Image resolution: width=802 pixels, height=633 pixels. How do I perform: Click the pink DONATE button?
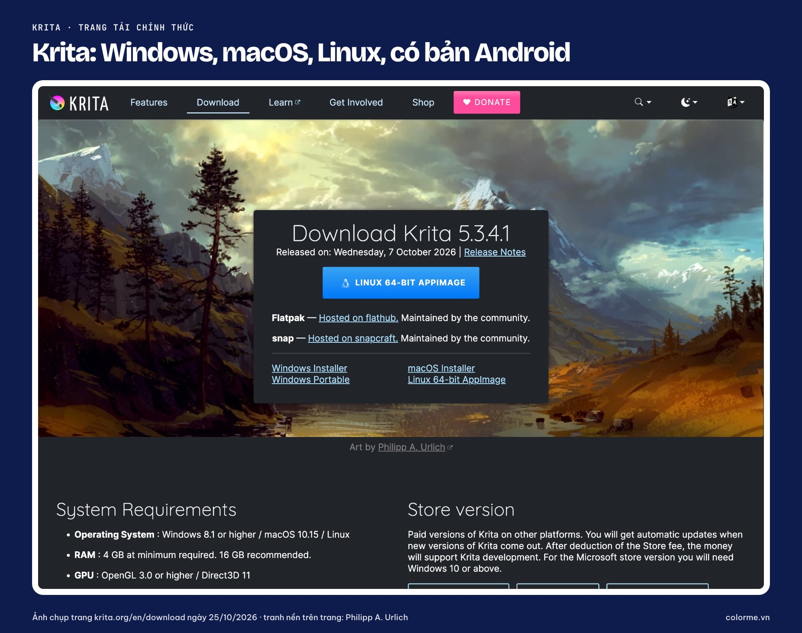coord(487,102)
